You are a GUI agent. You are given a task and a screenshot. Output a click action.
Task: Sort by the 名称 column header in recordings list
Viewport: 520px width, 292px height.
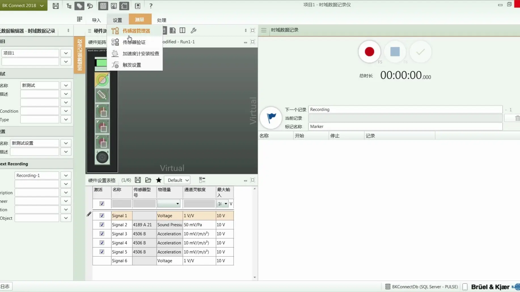point(276,136)
